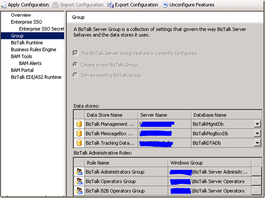Click the Unconfigure Features arrow icon
The height and width of the screenshot is (198, 265).
(x=165, y=5)
